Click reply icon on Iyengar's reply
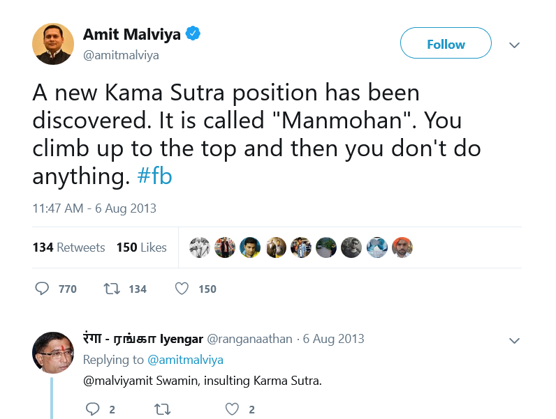The image size is (556, 419). (92, 409)
